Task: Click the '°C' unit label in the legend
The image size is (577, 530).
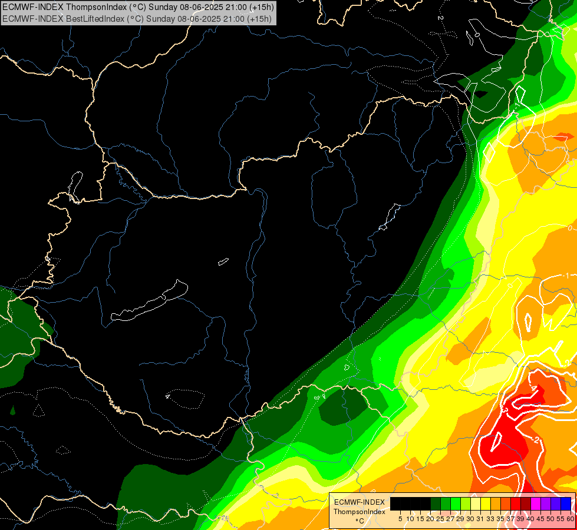Action: pyautogui.click(x=360, y=521)
